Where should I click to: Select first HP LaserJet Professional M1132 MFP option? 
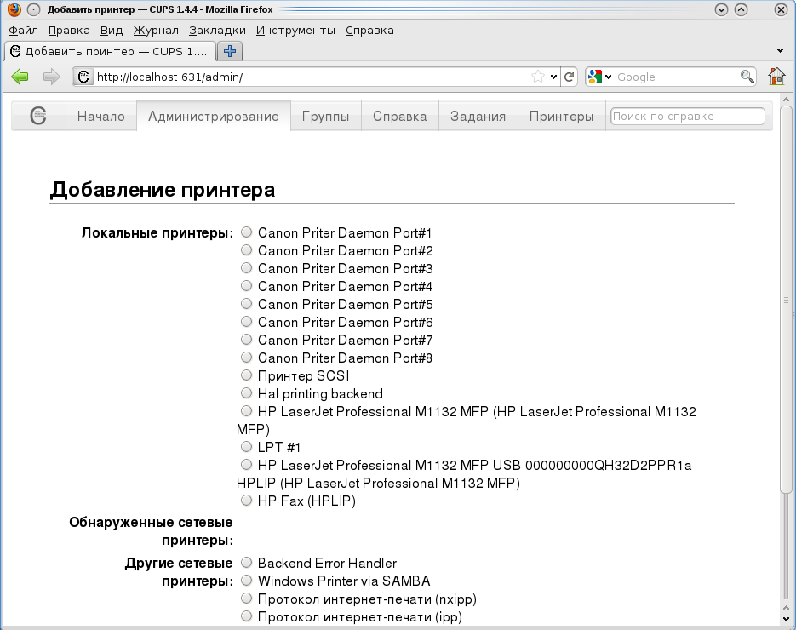pyautogui.click(x=246, y=410)
